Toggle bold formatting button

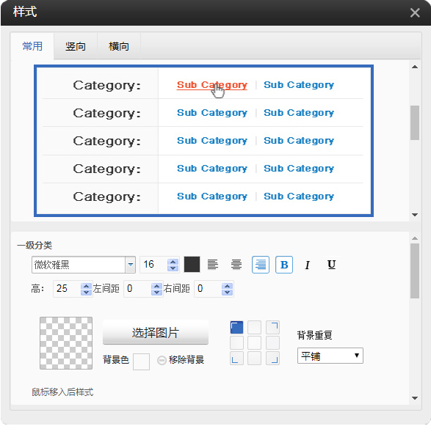(x=284, y=265)
